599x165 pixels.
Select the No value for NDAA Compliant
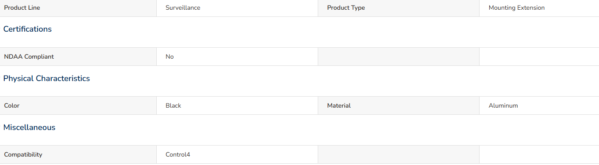pyautogui.click(x=169, y=57)
